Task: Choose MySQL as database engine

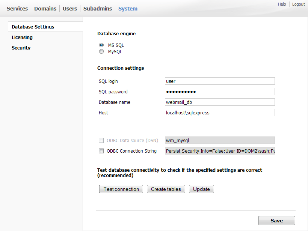Action: [101, 52]
